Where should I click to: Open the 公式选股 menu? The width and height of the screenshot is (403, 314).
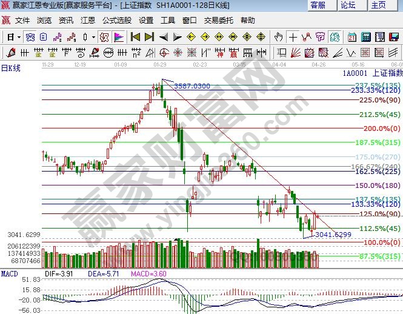tap(116, 21)
